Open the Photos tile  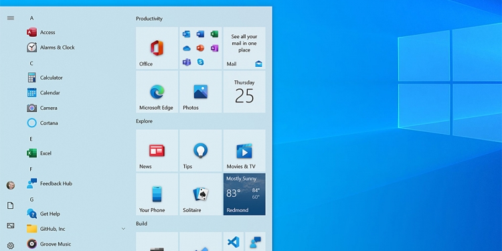tap(201, 92)
